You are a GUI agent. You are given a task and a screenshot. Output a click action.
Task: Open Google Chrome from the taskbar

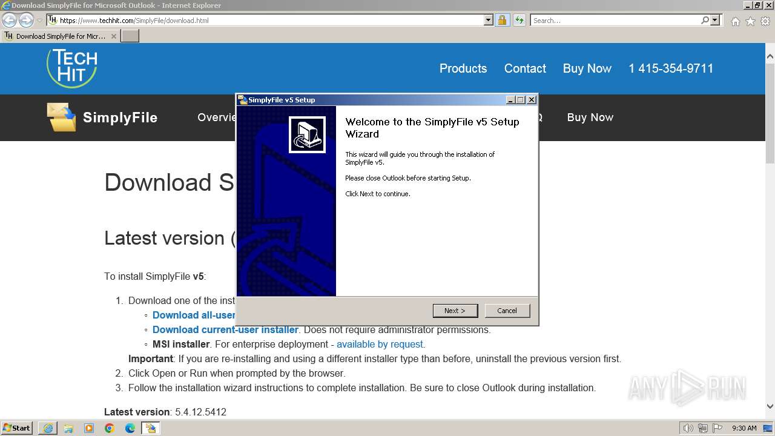pyautogui.click(x=109, y=428)
